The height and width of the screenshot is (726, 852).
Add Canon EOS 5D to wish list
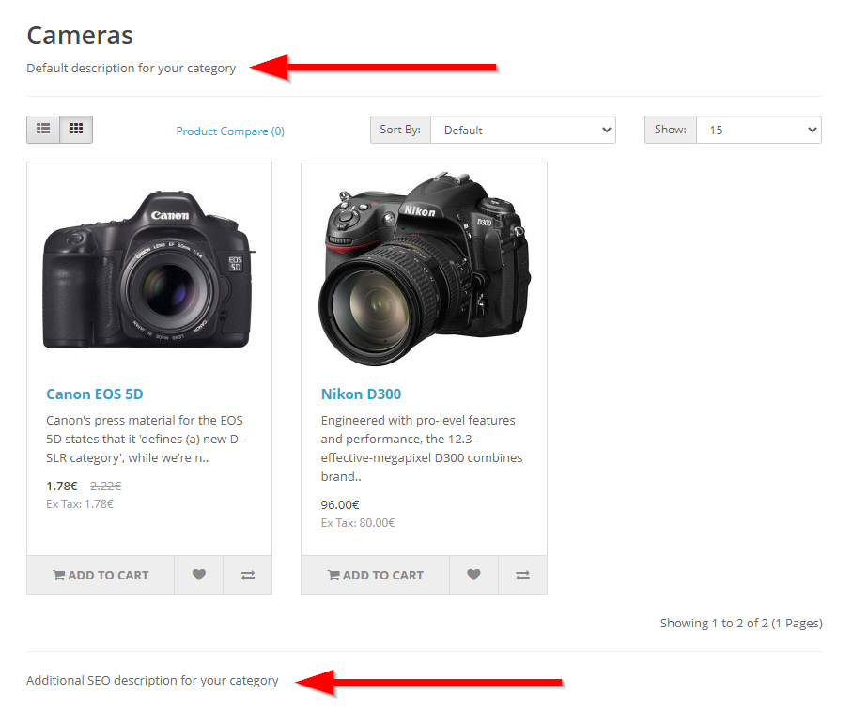199,575
